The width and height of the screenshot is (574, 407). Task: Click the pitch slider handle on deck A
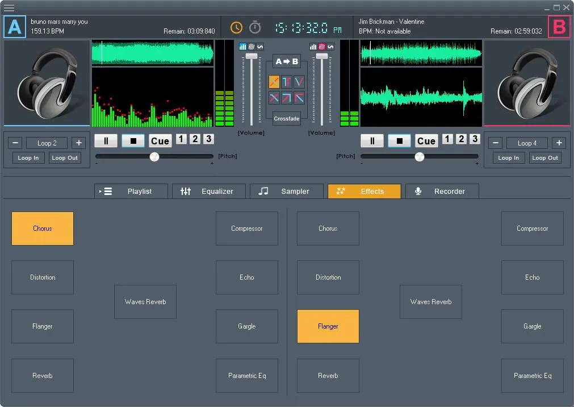point(154,156)
